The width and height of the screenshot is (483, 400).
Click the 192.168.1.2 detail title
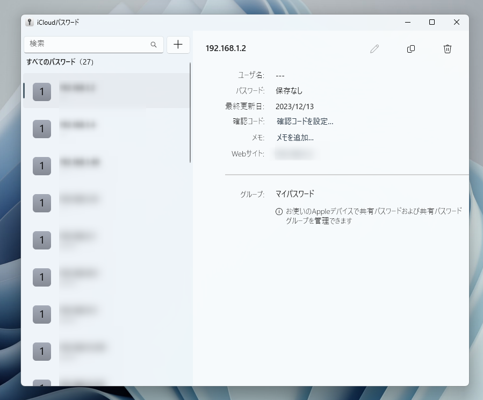click(x=226, y=48)
